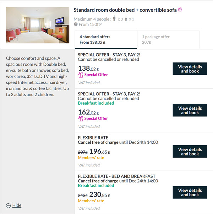Book the 196,65 £ Flexible Rate offer
This screenshot has height=214, width=213.
(x=190, y=152)
